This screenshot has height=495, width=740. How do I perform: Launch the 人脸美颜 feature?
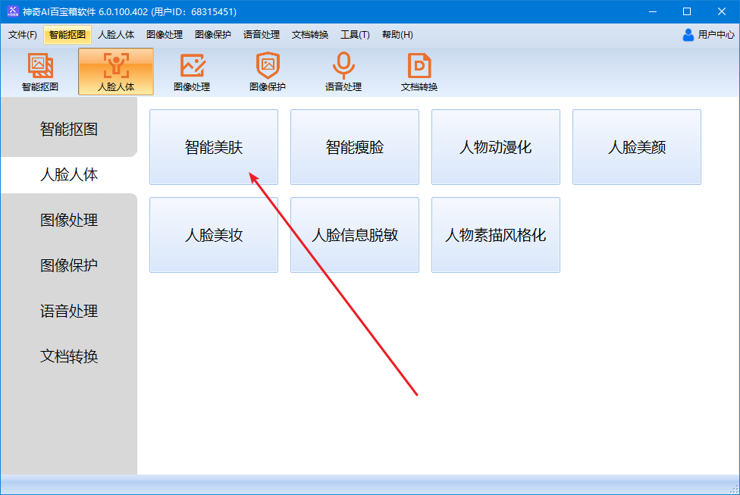637,147
